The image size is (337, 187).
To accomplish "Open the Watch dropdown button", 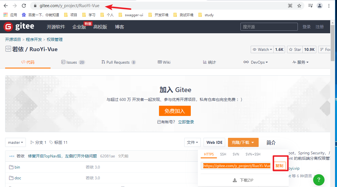I will tap(262, 49).
